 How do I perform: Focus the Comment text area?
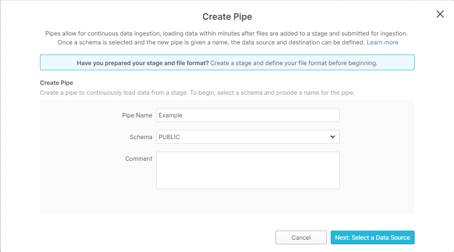247,170
